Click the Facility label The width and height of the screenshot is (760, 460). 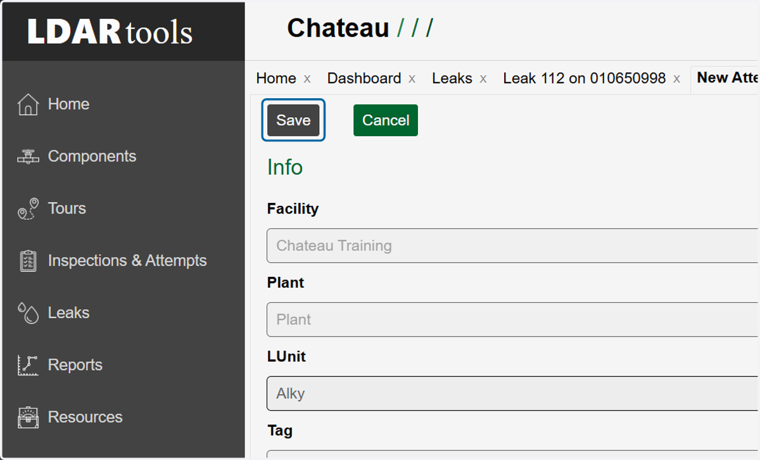coord(293,208)
